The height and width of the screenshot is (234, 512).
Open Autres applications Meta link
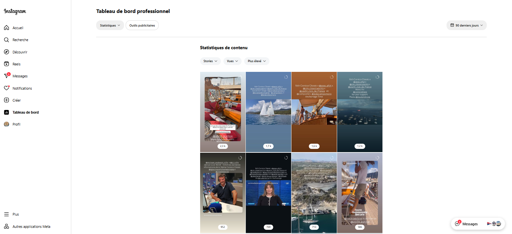pos(31,227)
